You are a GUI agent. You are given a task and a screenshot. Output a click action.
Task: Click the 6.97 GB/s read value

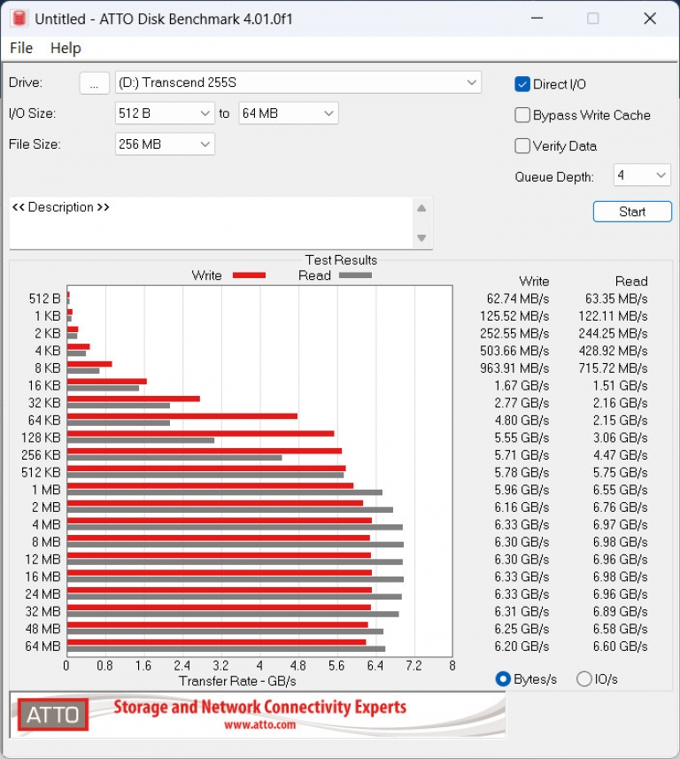[621, 524]
